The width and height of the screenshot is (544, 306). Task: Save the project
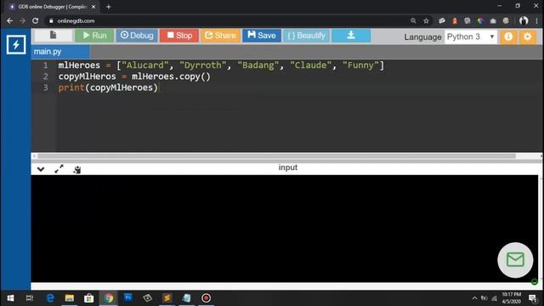pyautogui.click(x=262, y=36)
